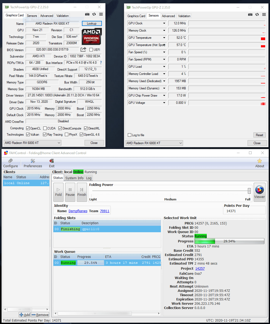Click Reset button in Sensors window
This screenshot has height=324, width=270.
(260, 135)
